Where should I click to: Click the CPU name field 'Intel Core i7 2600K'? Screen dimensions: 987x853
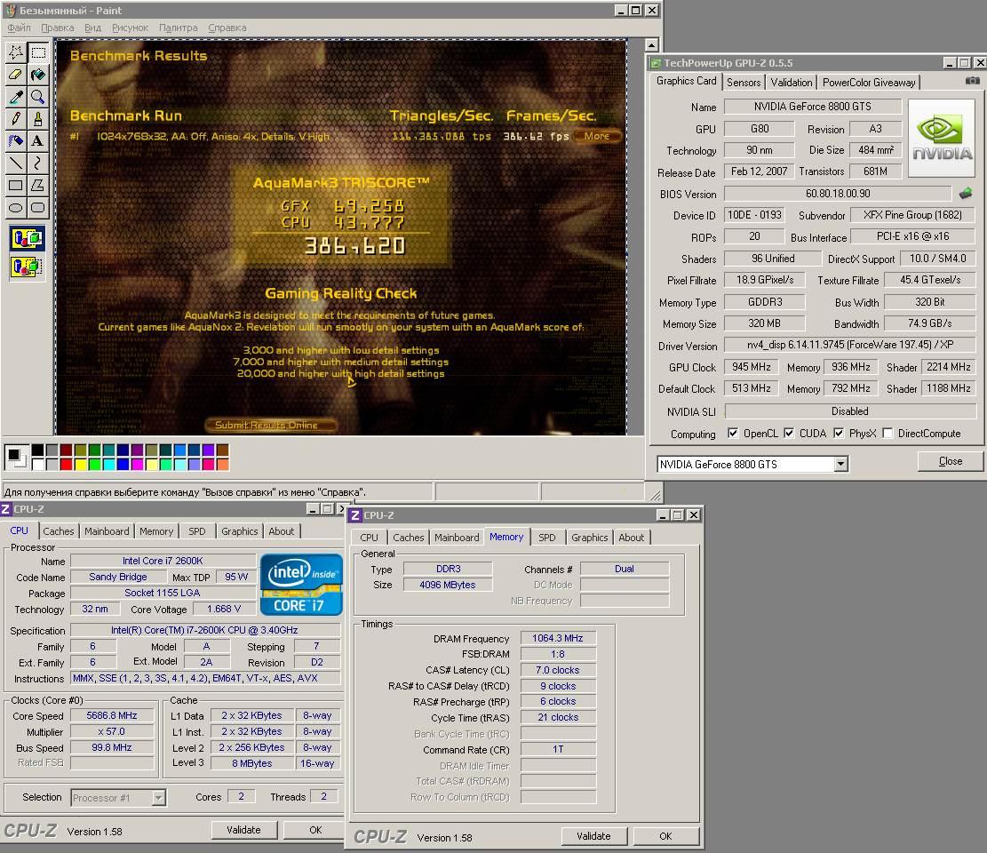point(163,561)
